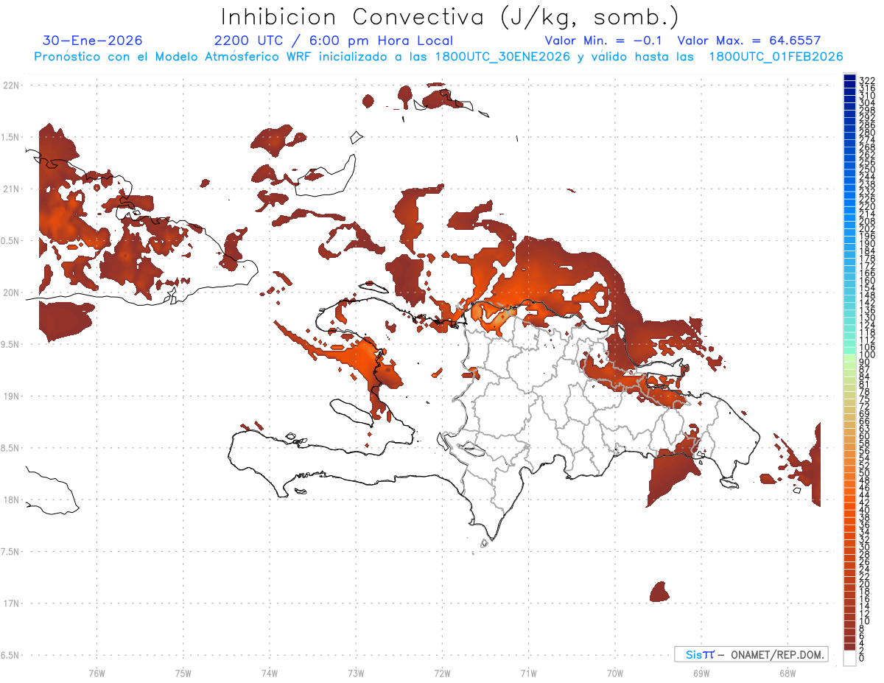Click the '71W' longitude label

pyautogui.click(x=528, y=673)
